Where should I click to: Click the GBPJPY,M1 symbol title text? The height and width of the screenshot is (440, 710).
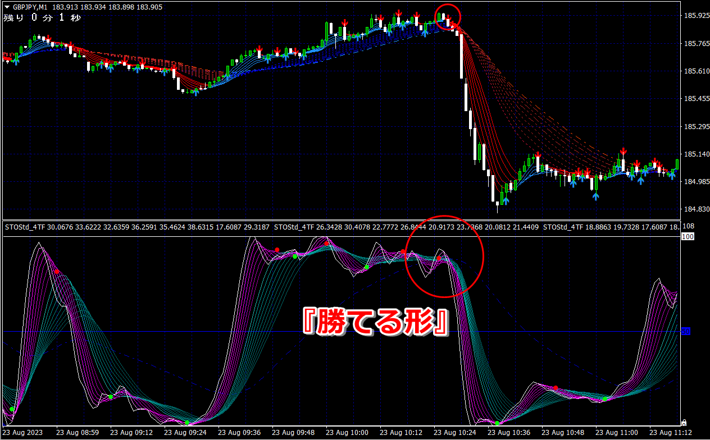click(30, 6)
